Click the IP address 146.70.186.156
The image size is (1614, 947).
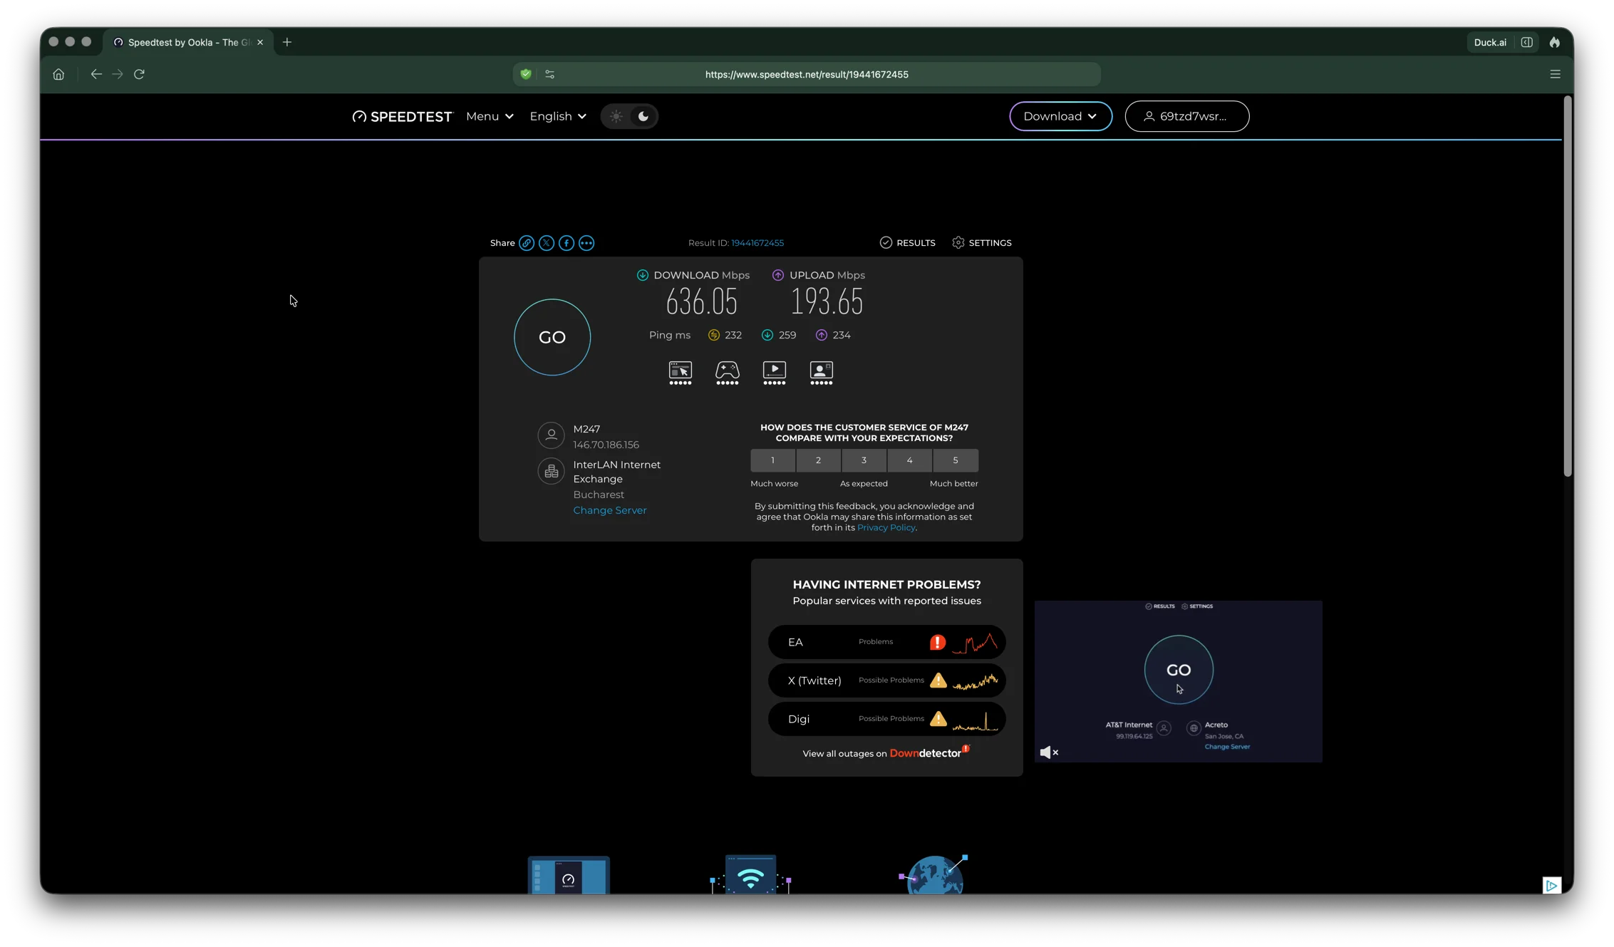coord(606,445)
